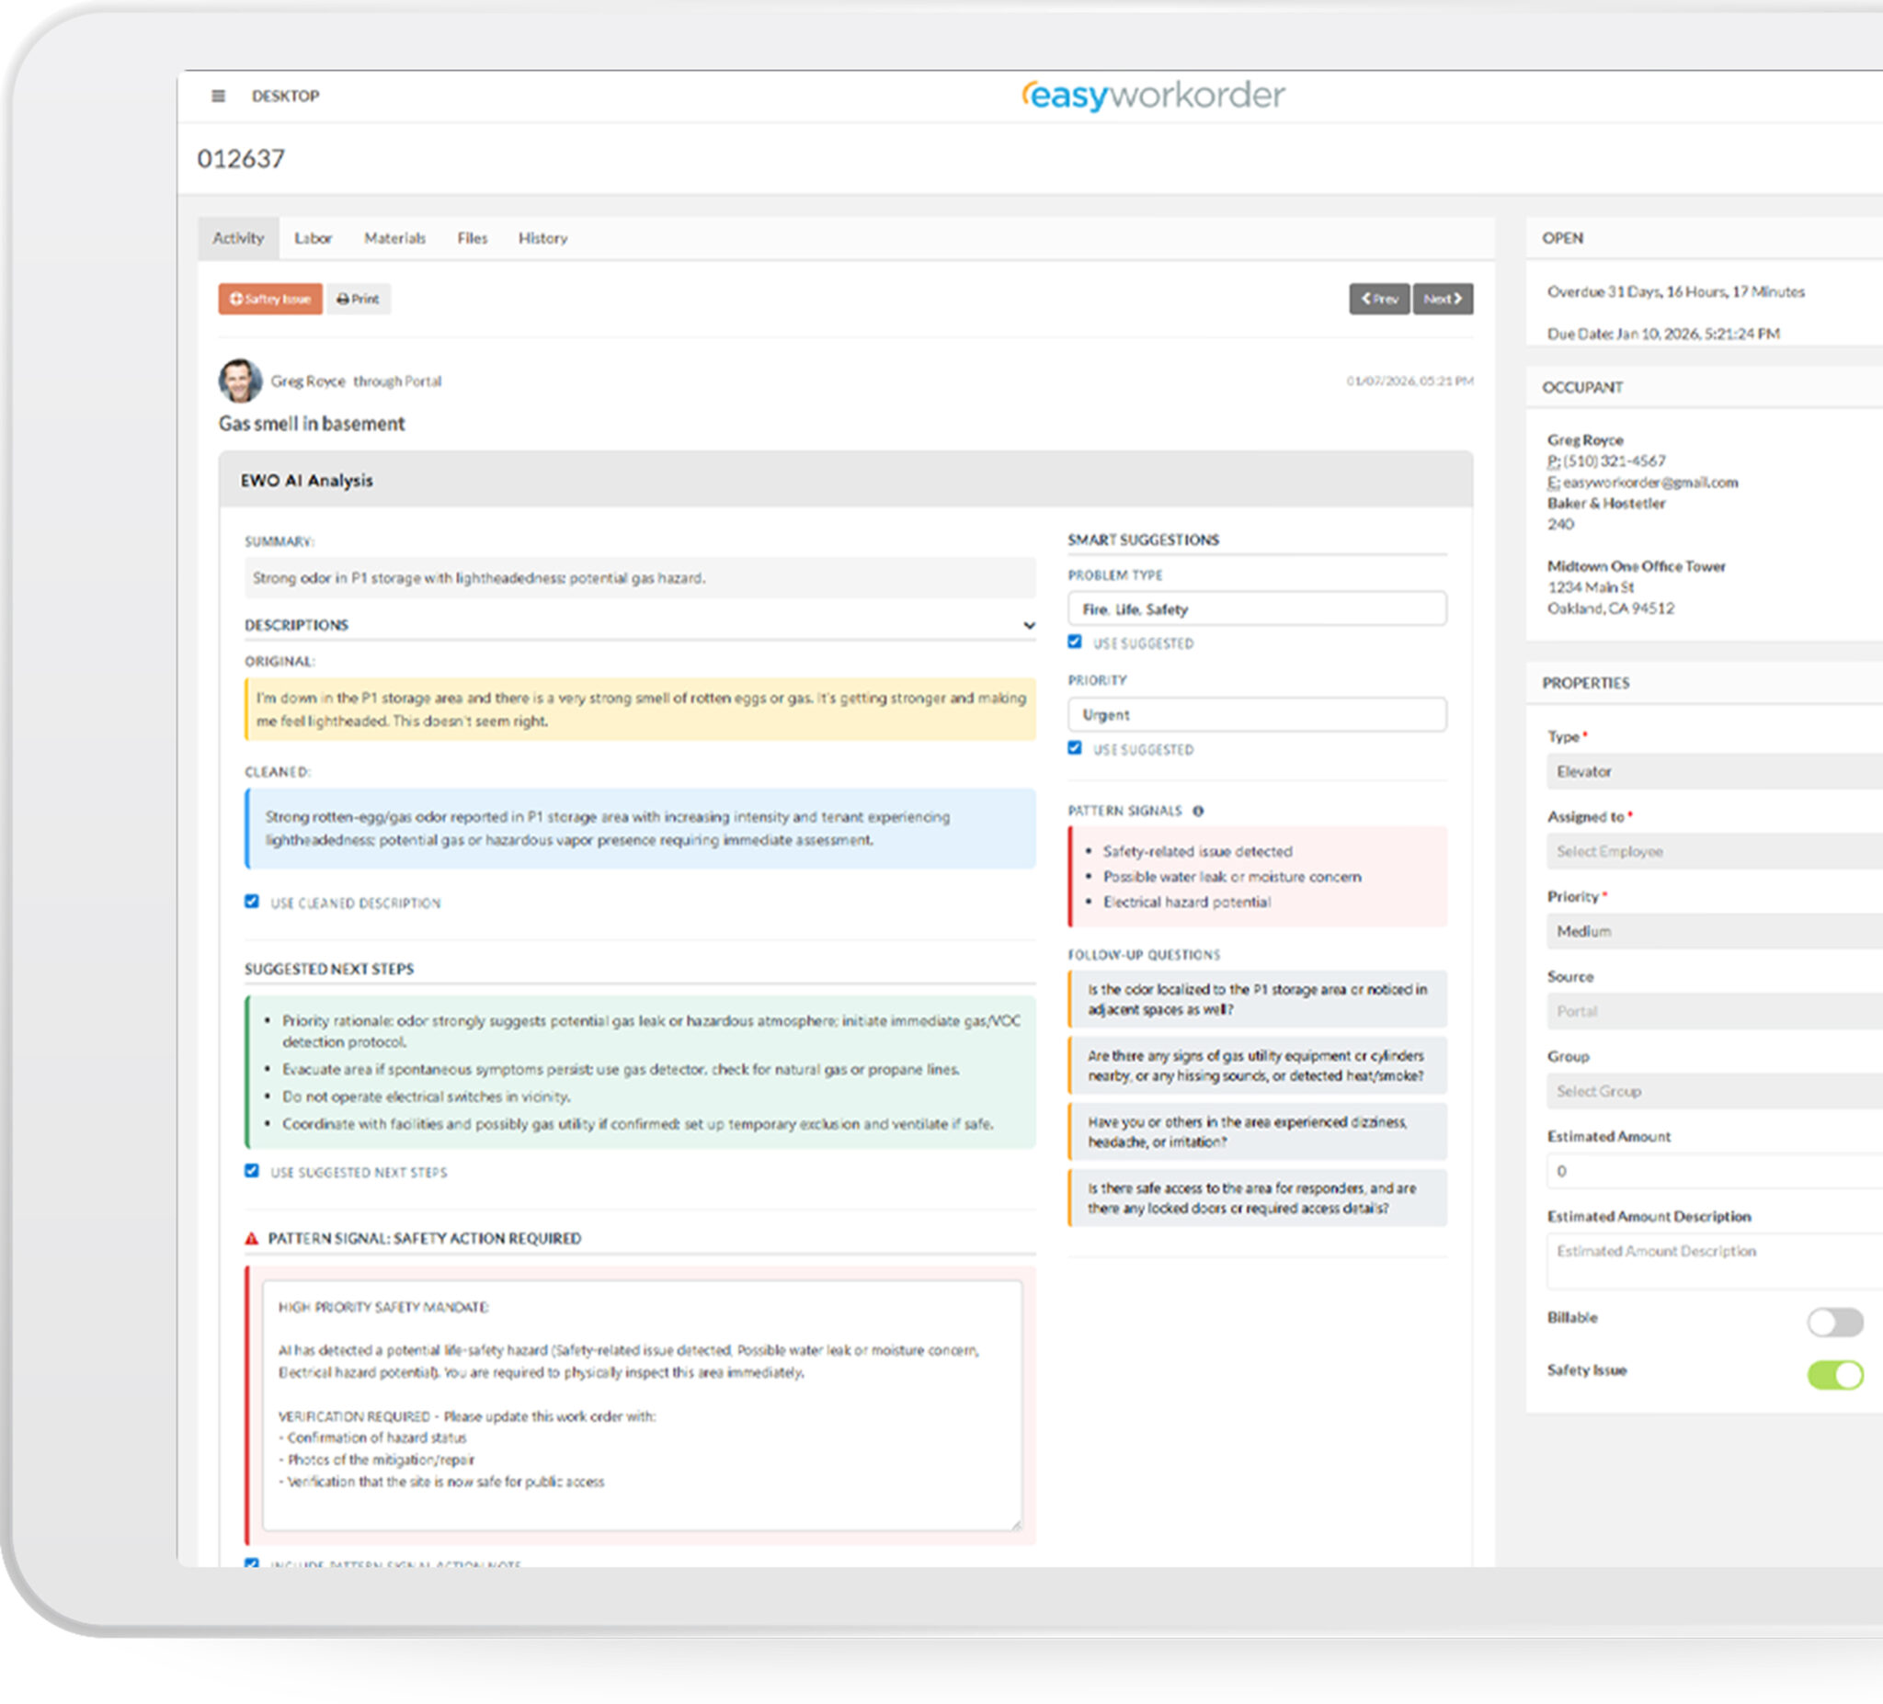Image resolution: width=1883 pixels, height=1704 pixels.
Task: Go to next work order
Action: (x=1443, y=299)
